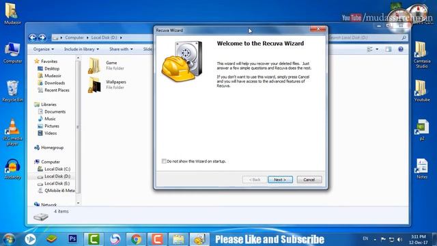The height and width of the screenshot is (246, 437).
Task: Cancel the Recuva Wizard
Action: coord(309,180)
